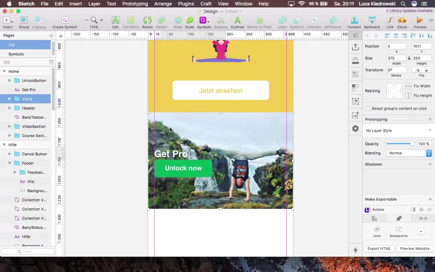Click the layer Filter search field
435x272 pixels.
(x=28, y=252)
